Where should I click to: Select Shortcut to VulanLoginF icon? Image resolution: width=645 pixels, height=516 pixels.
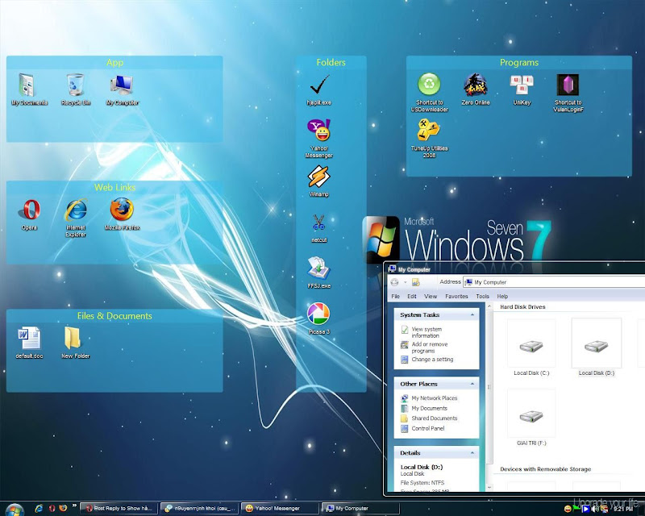(568, 93)
